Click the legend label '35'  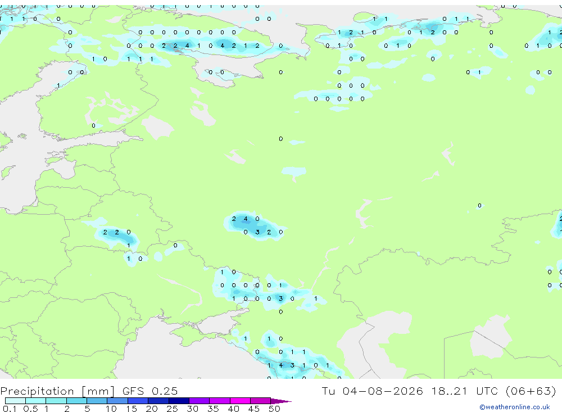coord(213,409)
